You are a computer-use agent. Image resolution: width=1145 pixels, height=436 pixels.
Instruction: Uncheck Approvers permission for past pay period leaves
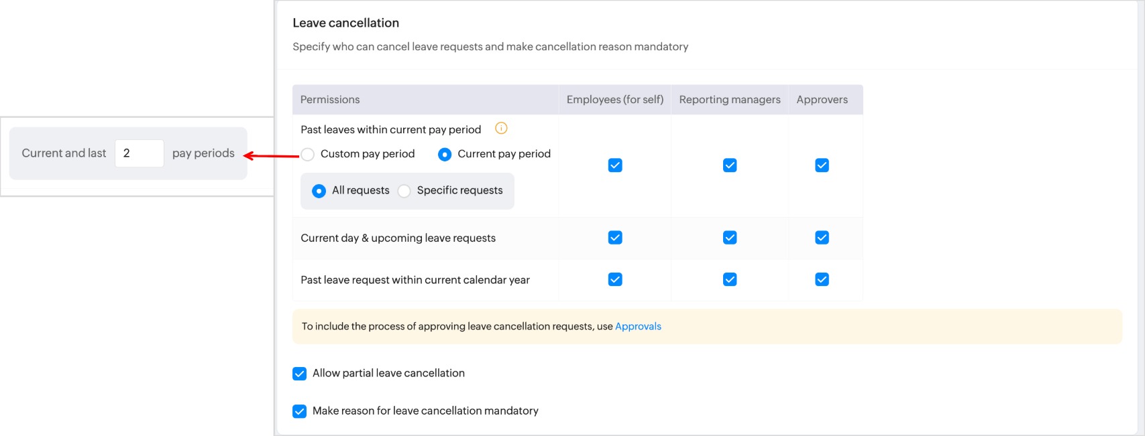pos(822,165)
